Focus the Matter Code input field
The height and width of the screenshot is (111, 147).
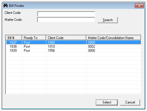pos(66,20)
